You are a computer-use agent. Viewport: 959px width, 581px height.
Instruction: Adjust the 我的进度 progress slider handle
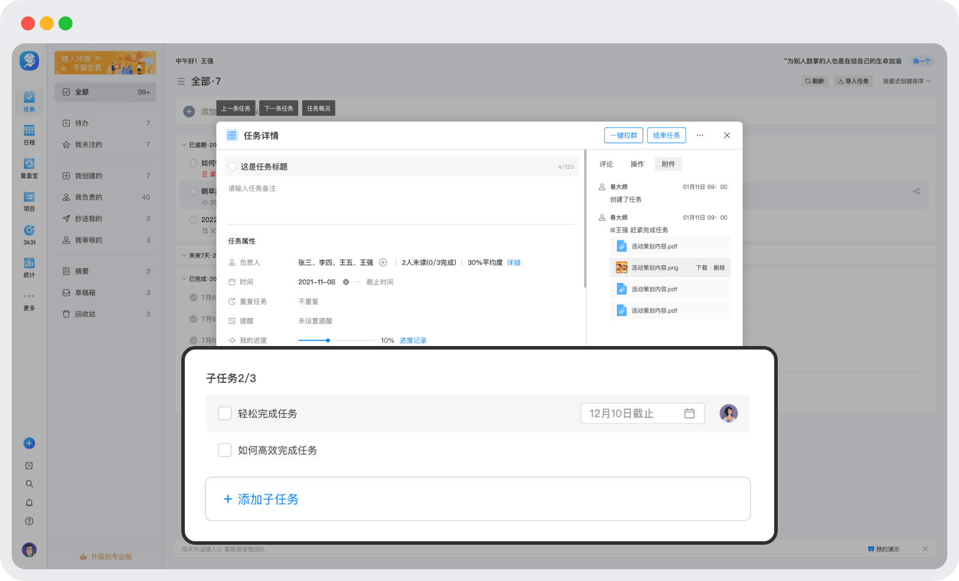click(x=328, y=340)
